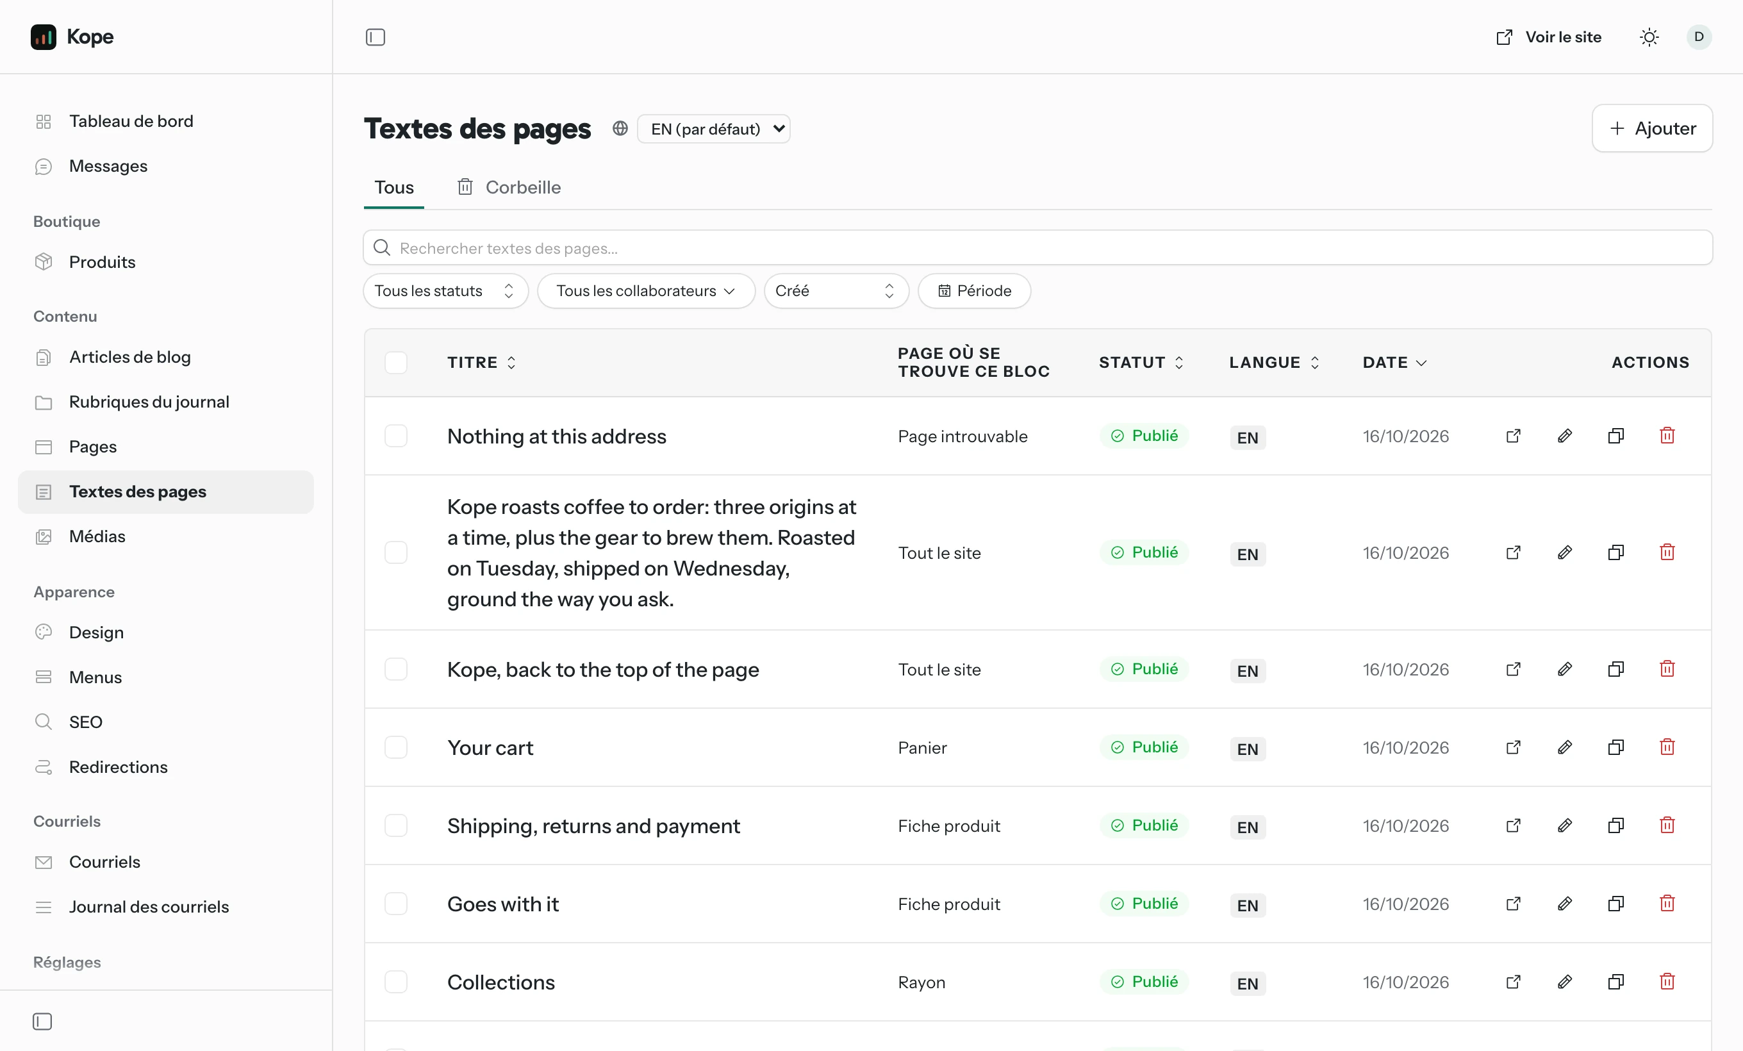Open the EN (par défaut) language dropdown
1743x1051 pixels.
713,129
